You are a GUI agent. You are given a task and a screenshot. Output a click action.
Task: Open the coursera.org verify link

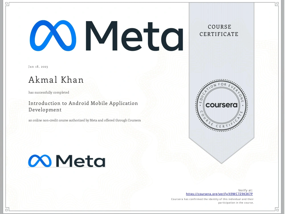pyautogui.click(x=219, y=194)
